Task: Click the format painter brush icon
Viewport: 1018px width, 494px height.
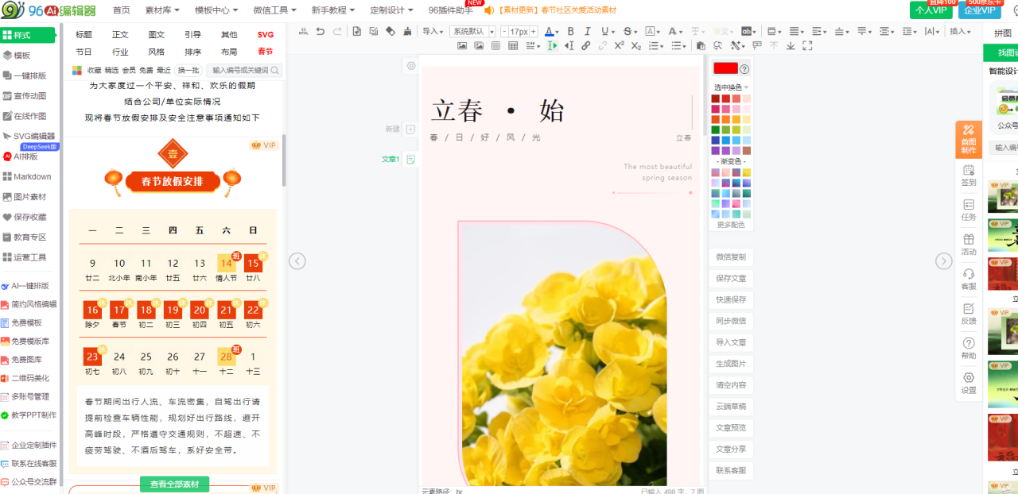Action: (408, 31)
